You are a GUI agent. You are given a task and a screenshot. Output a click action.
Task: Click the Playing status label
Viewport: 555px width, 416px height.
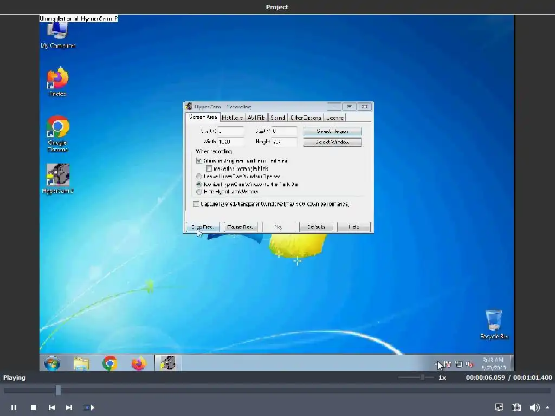click(x=14, y=378)
